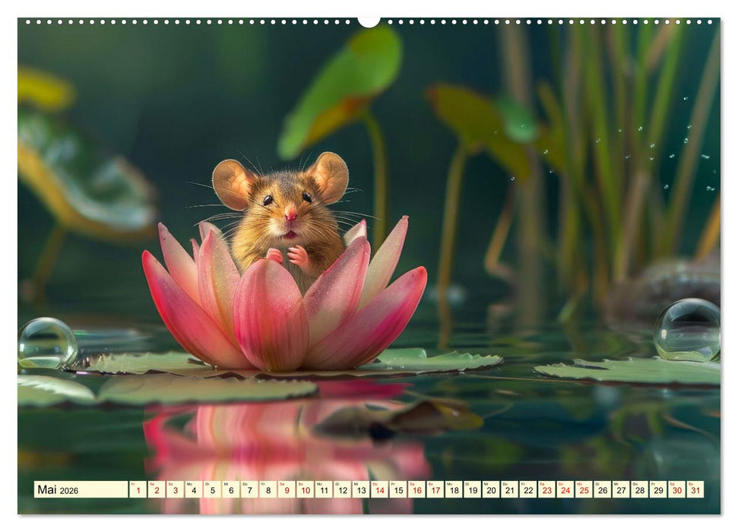
Task: Click the water bubble at the left edge
Action: pyautogui.click(x=47, y=343)
